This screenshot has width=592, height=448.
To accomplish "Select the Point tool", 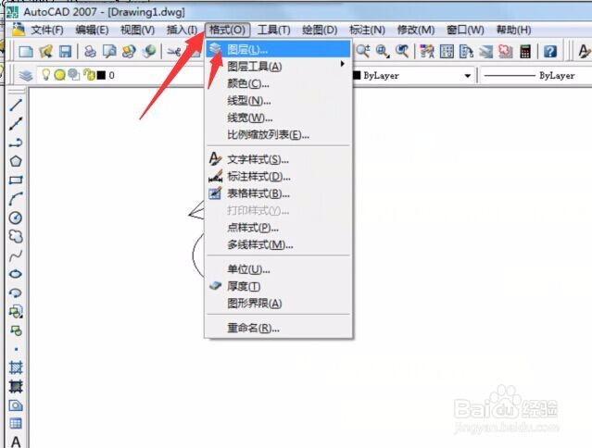I will [x=16, y=349].
